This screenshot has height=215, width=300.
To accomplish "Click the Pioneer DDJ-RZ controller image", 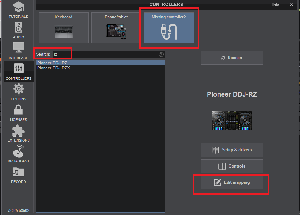I will pos(232,121).
